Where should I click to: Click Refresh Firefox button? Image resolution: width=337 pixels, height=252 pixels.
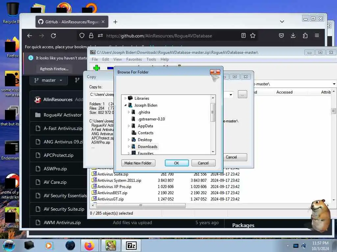click(x=54, y=69)
